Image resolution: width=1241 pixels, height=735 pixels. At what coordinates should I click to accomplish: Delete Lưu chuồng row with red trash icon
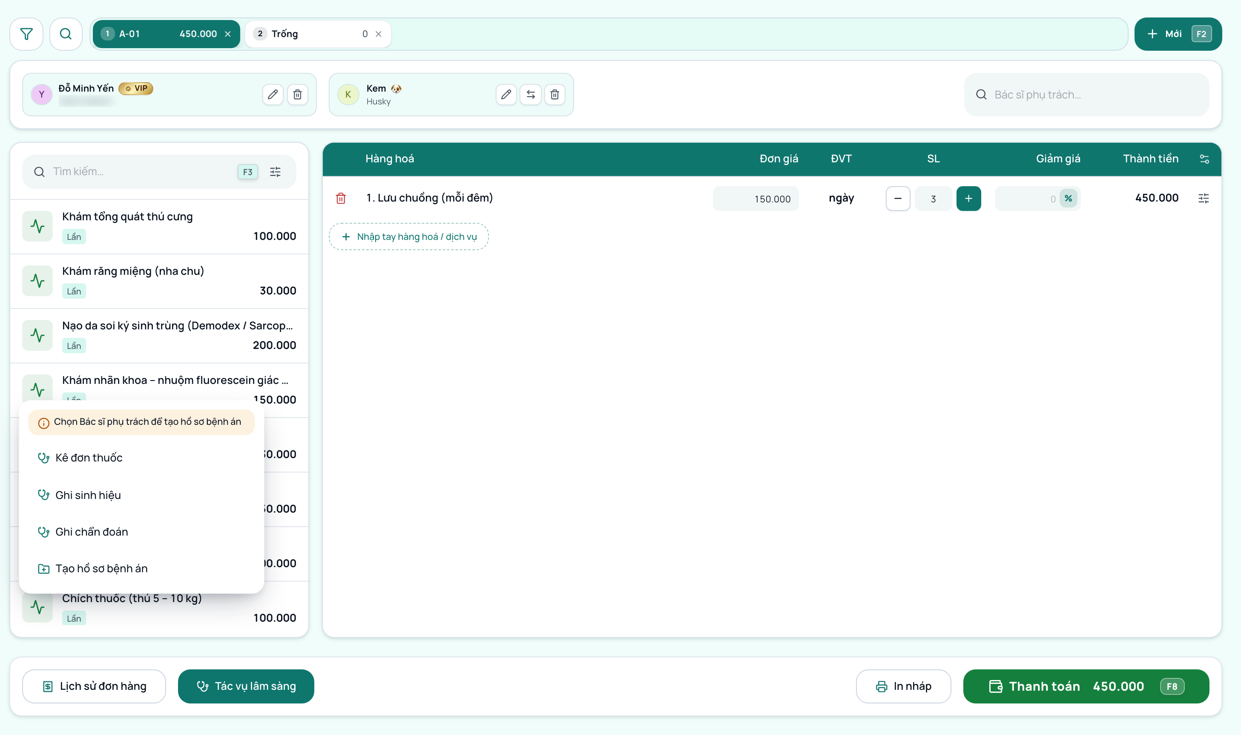[x=341, y=198]
